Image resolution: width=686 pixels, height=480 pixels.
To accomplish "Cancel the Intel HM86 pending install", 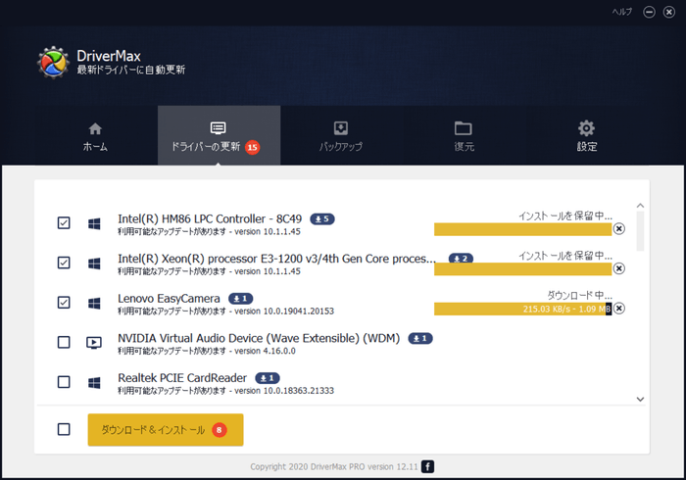I will (x=619, y=228).
